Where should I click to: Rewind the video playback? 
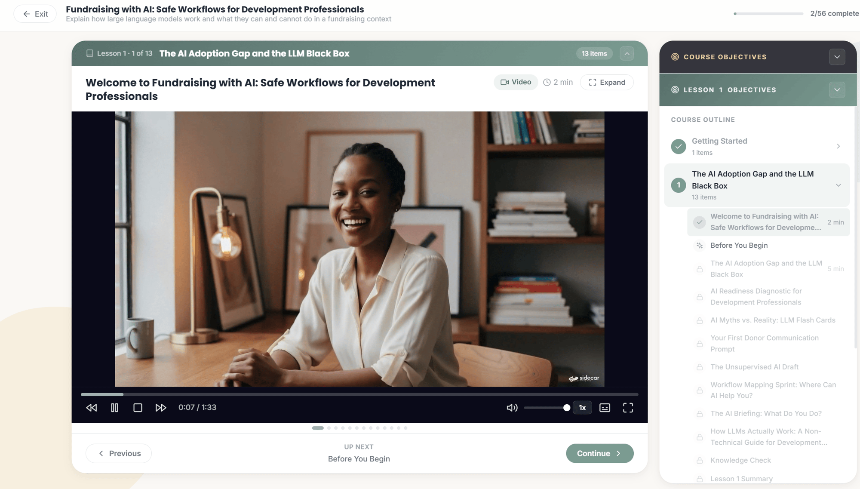pos(92,408)
